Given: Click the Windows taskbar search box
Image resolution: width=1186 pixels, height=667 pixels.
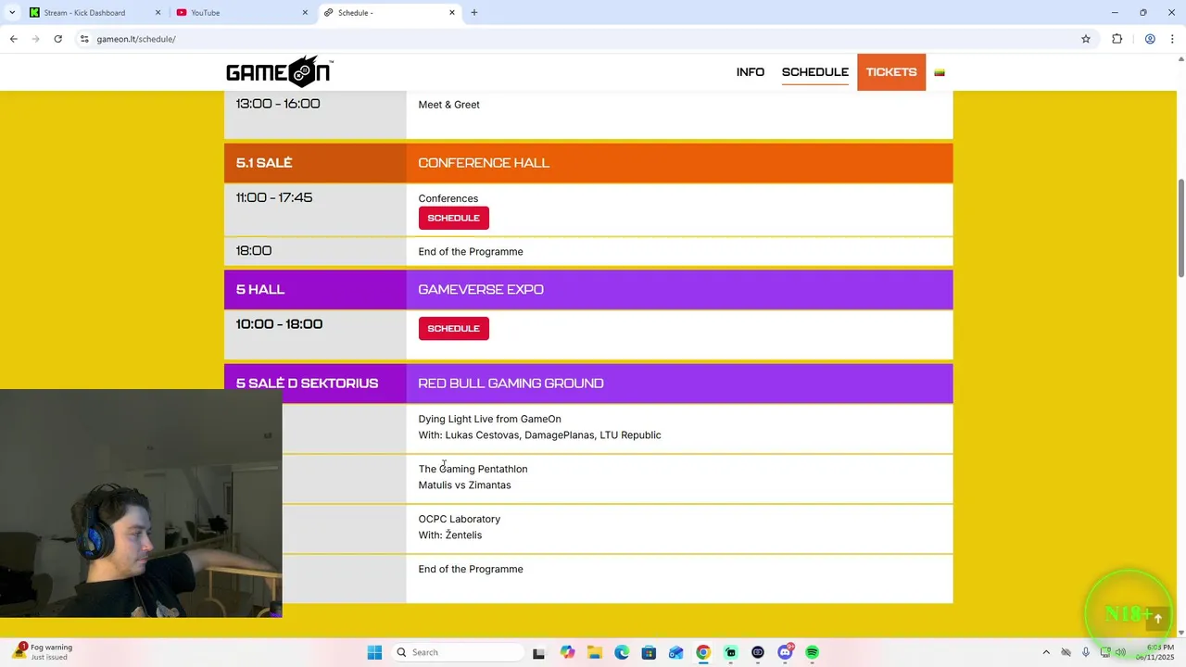Looking at the screenshot, I should [x=456, y=652].
